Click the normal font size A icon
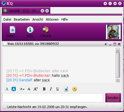Viewport: 124px width, 112px height. pyautogui.click(x=29, y=89)
